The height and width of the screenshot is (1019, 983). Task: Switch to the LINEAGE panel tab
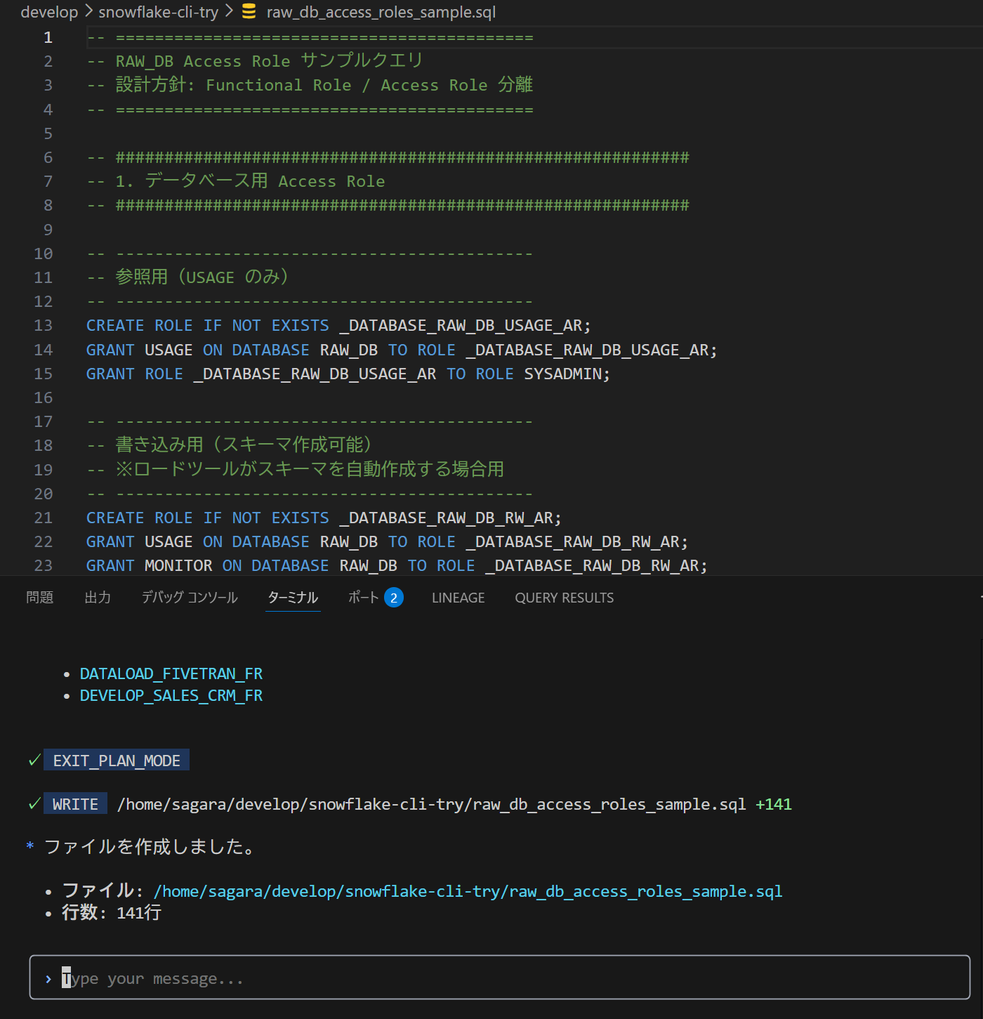pyautogui.click(x=458, y=598)
